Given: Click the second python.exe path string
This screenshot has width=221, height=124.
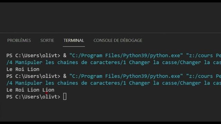Looking at the screenshot, I should [x=126, y=76].
